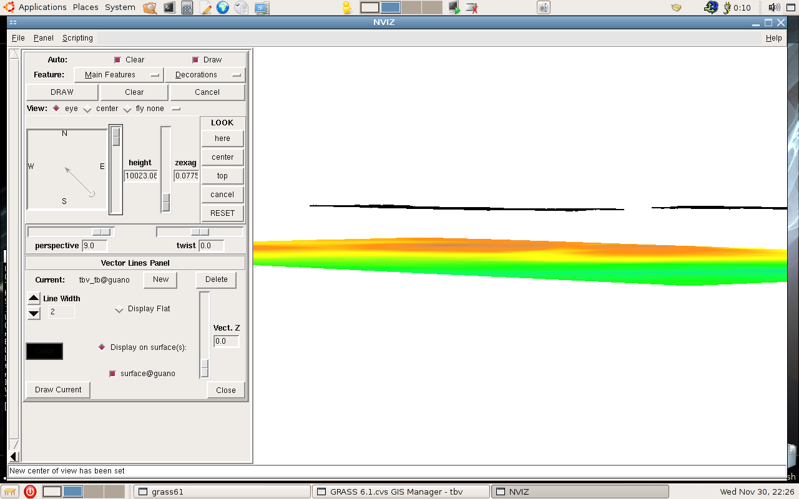
Task: Click the Clear button below Feature row
Action: click(x=134, y=92)
